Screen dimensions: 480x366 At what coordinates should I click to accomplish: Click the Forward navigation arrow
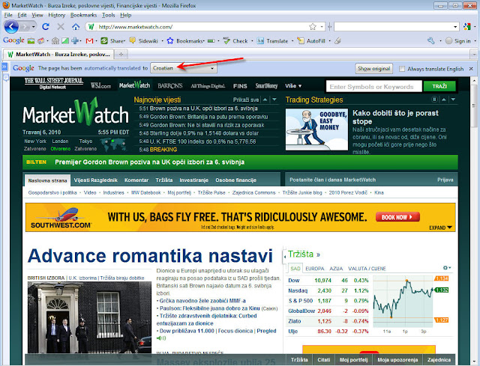(x=25, y=27)
